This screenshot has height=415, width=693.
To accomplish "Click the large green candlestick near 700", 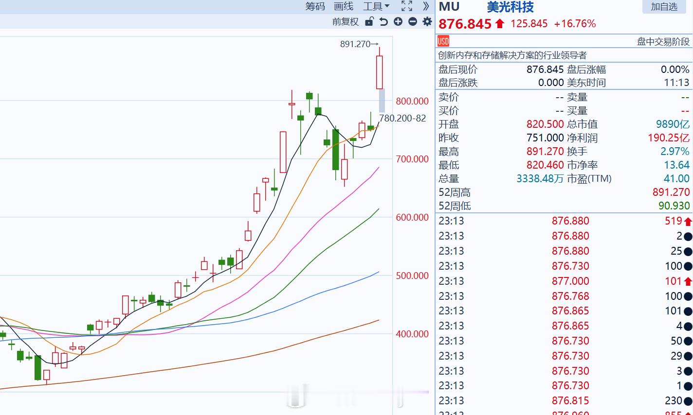I will 335,150.
